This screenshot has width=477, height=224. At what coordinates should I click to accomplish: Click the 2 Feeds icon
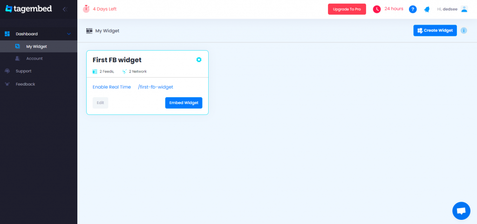point(95,72)
